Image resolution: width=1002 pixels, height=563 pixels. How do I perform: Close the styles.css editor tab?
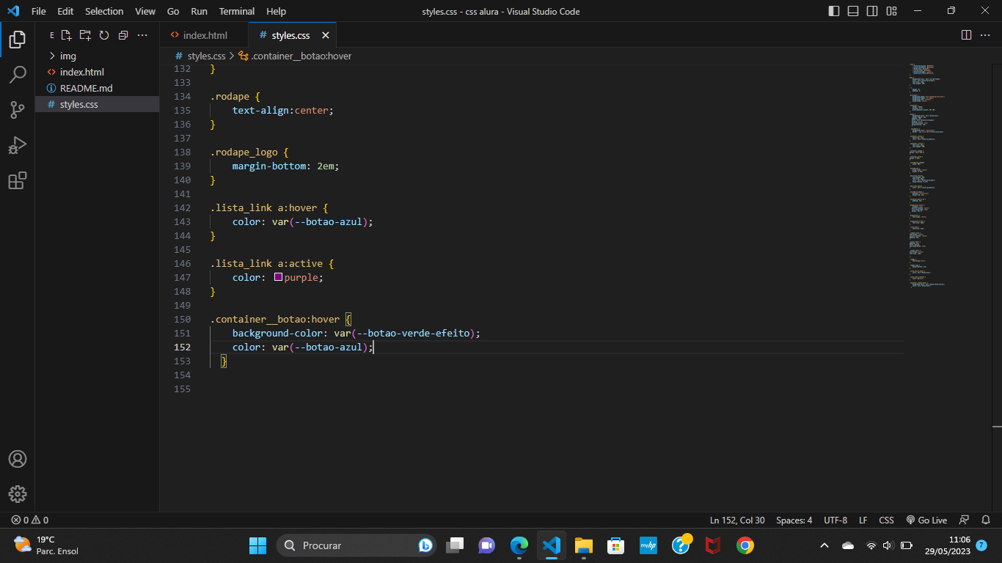coord(325,35)
